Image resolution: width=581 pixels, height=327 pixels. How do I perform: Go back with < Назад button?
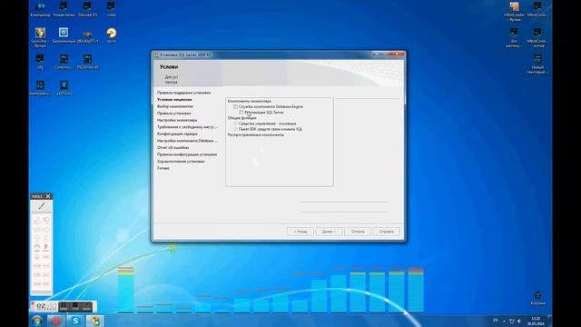coord(300,232)
